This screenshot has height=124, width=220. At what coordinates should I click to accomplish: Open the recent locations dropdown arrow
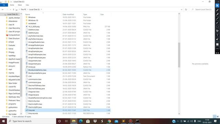pos(10,9)
